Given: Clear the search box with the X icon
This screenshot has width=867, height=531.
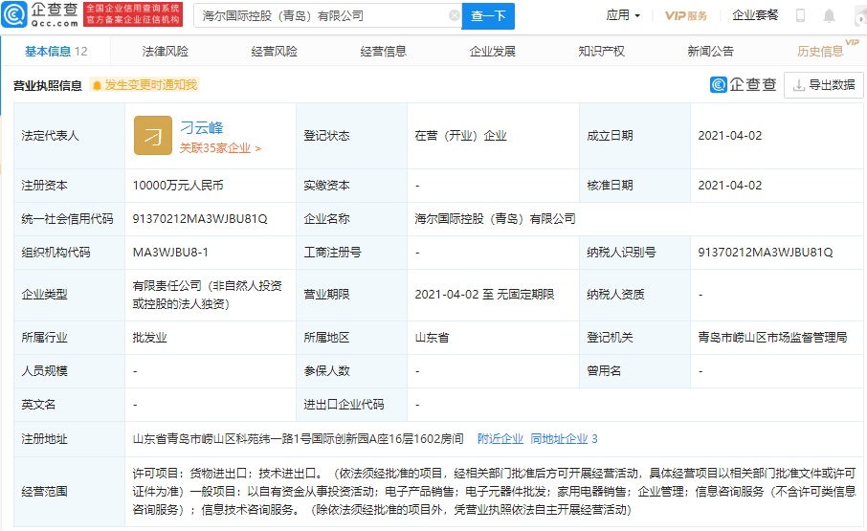Looking at the screenshot, I should point(454,16).
